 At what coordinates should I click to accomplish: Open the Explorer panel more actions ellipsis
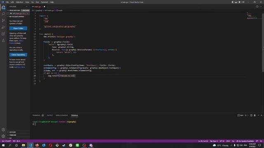(x=27, y=7)
